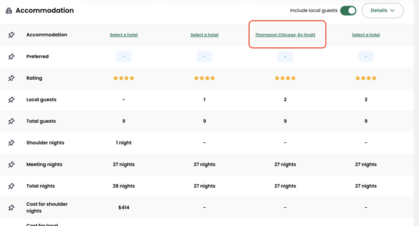This screenshot has width=419, height=226.
Task: Pin the Total nights row
Action: click(x=11, y=186)
